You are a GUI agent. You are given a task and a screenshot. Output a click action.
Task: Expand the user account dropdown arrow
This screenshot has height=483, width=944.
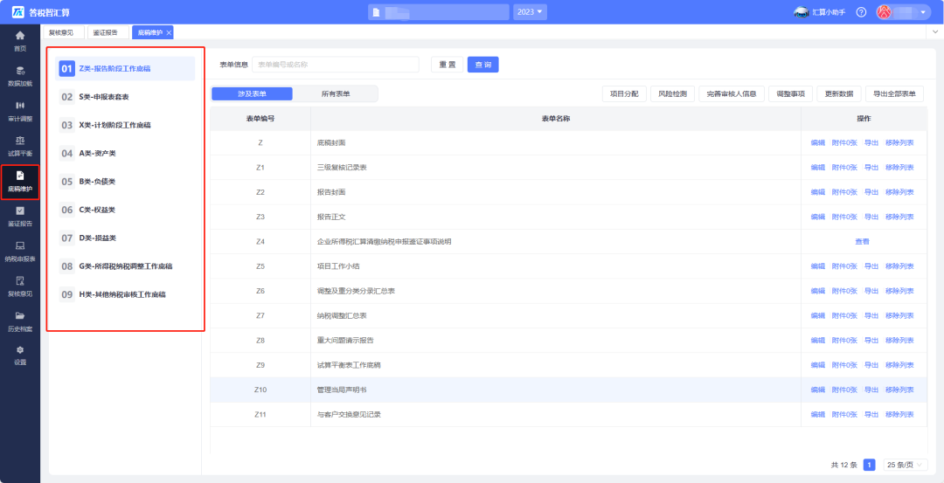point(922,12)
